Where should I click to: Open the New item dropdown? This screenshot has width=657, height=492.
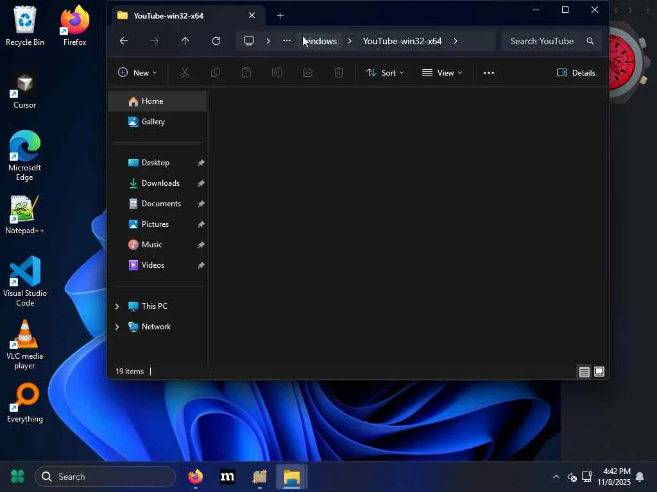pyautogui.click(x=137, y=72)
